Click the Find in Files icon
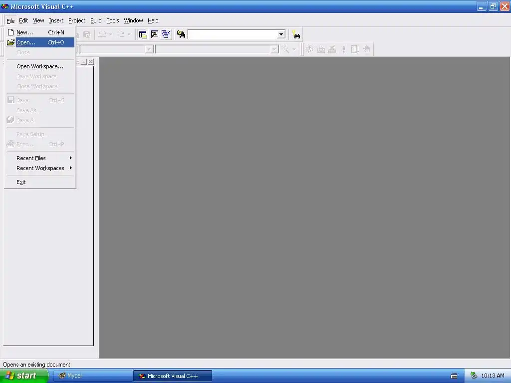The width and height of the screenshot is (511, 383). pos(181,34)
